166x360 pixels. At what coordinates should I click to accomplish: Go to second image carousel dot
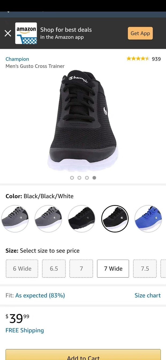[79, 178]
